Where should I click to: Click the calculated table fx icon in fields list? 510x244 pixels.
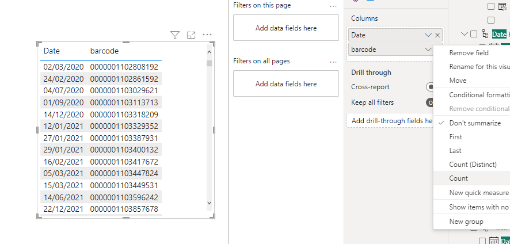tap(503, 6)
